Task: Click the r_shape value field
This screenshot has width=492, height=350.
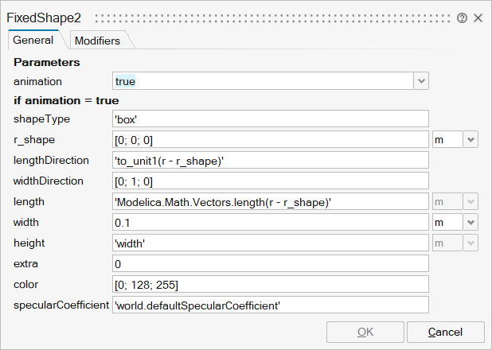Action: coord(271,139)
